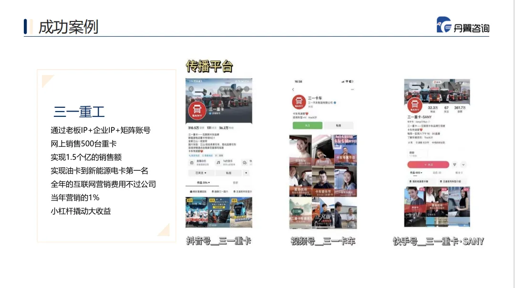
Task: Toggle the red 关注 follow button on Kuaishou
Action: pyautogui.click(x=429, y=164)
